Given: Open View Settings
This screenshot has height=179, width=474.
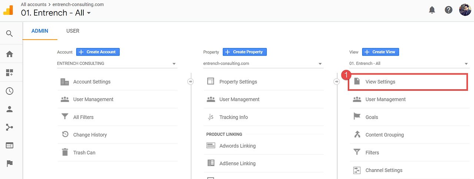Looking at the screenshot, I should pos(380,82).
